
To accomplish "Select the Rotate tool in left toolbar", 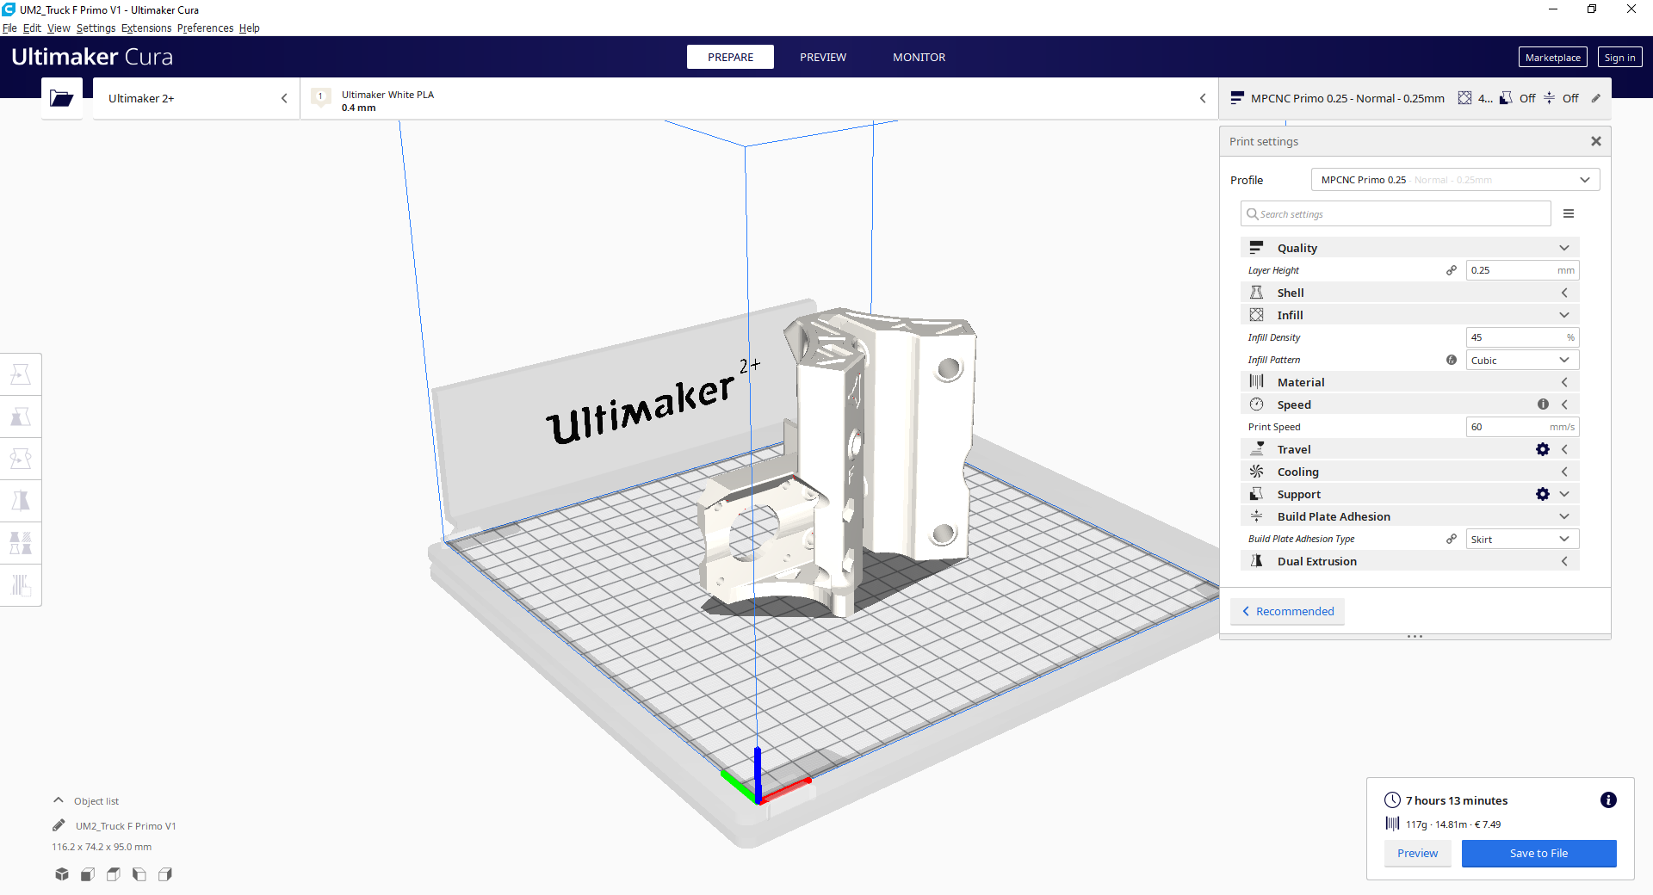I will 21,459.
